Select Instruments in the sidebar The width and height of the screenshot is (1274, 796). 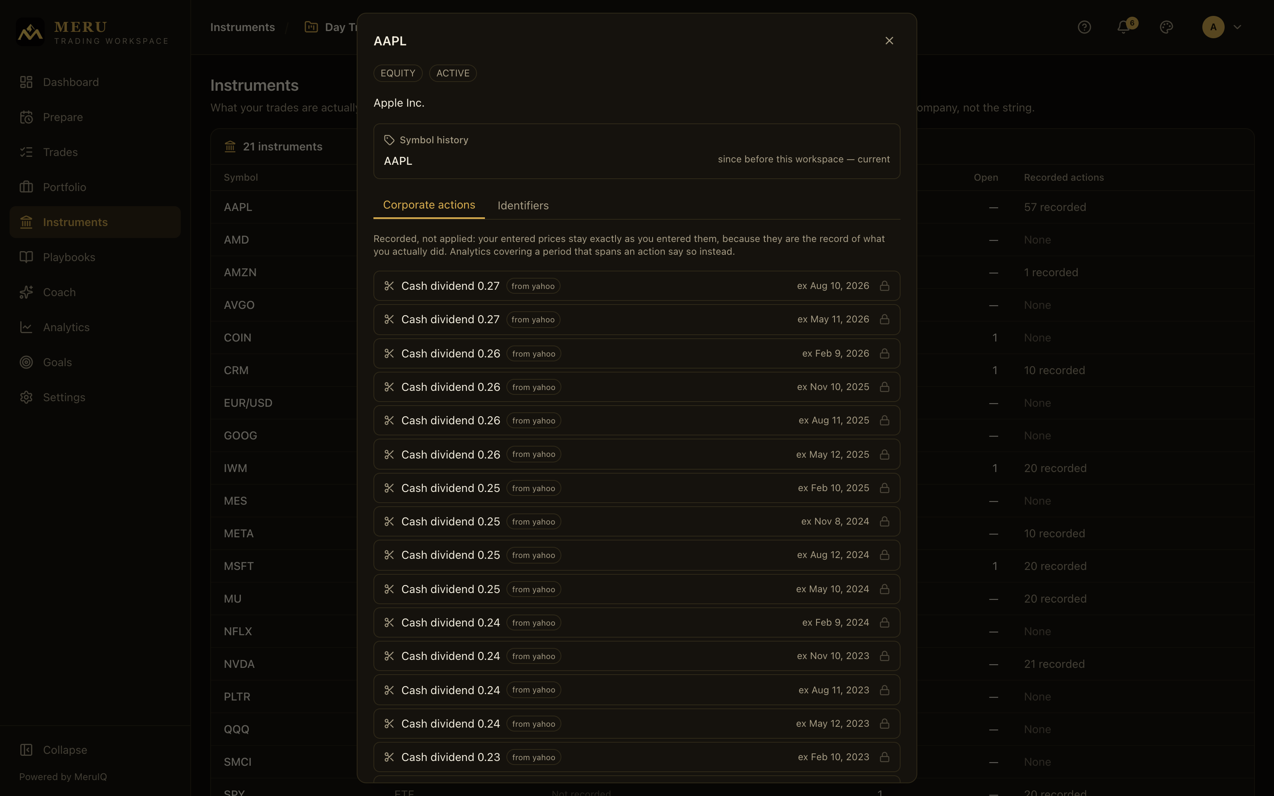95,222
